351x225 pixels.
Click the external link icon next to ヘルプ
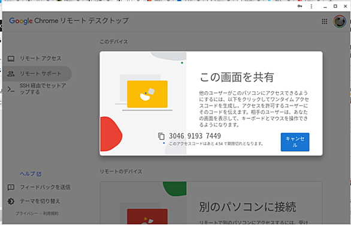tap(39, 174)
